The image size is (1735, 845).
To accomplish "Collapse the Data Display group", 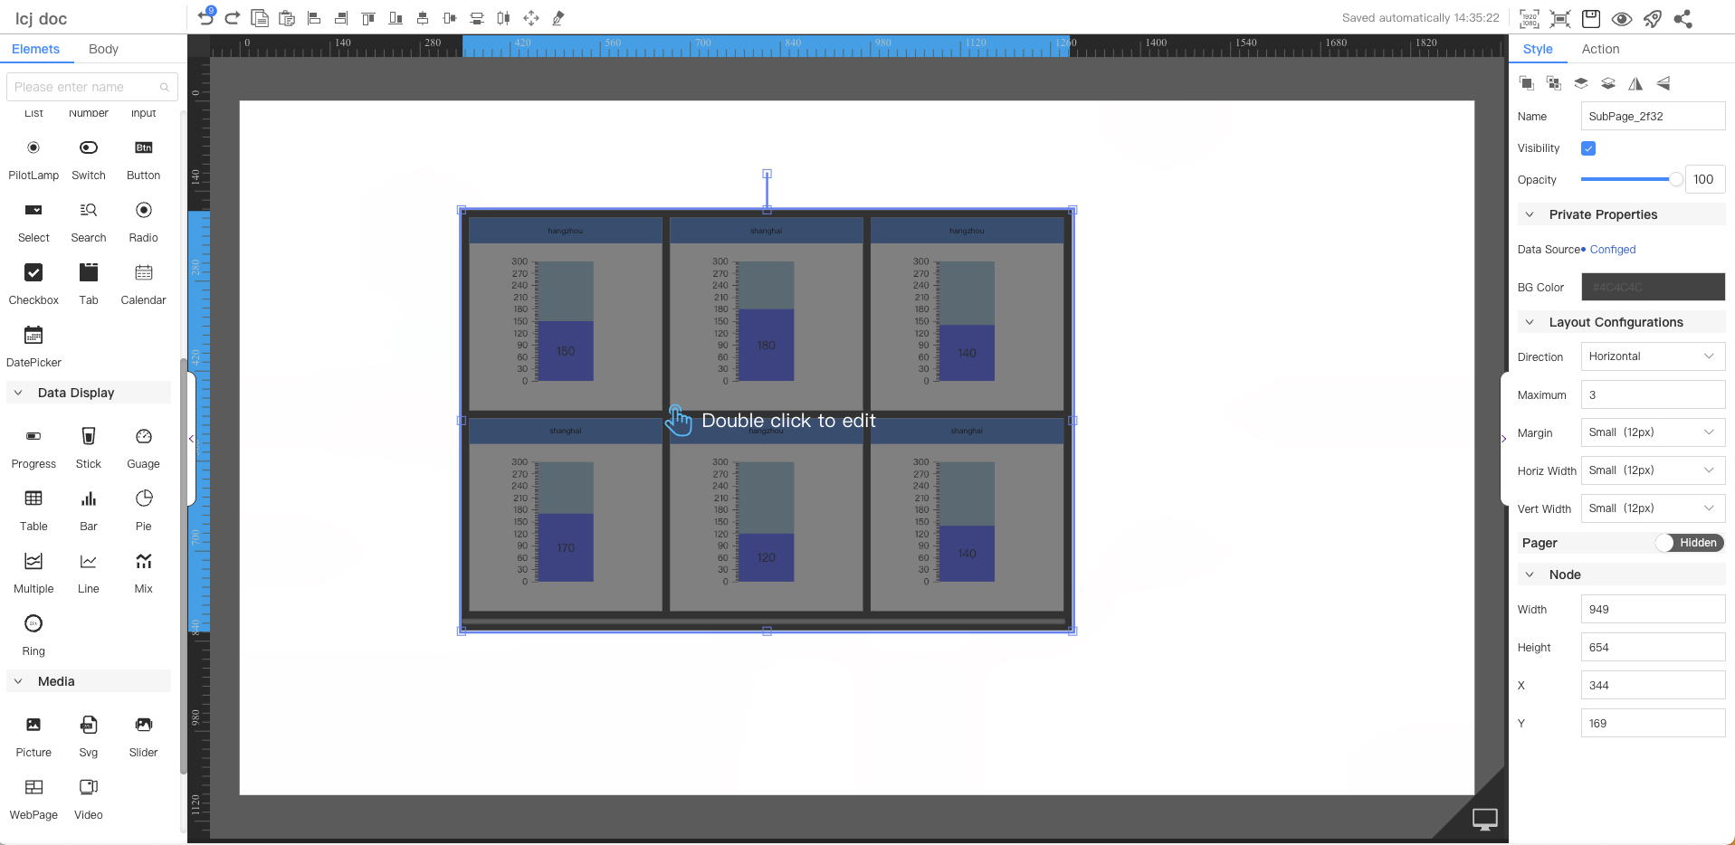I will tap(18, 393).
